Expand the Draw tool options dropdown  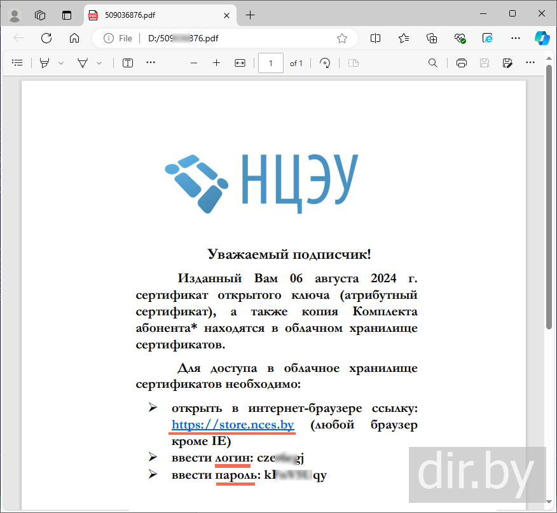(99, 63)
